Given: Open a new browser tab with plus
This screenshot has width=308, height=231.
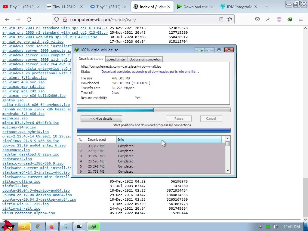Looking at the screenshot, I should [267, 7].
